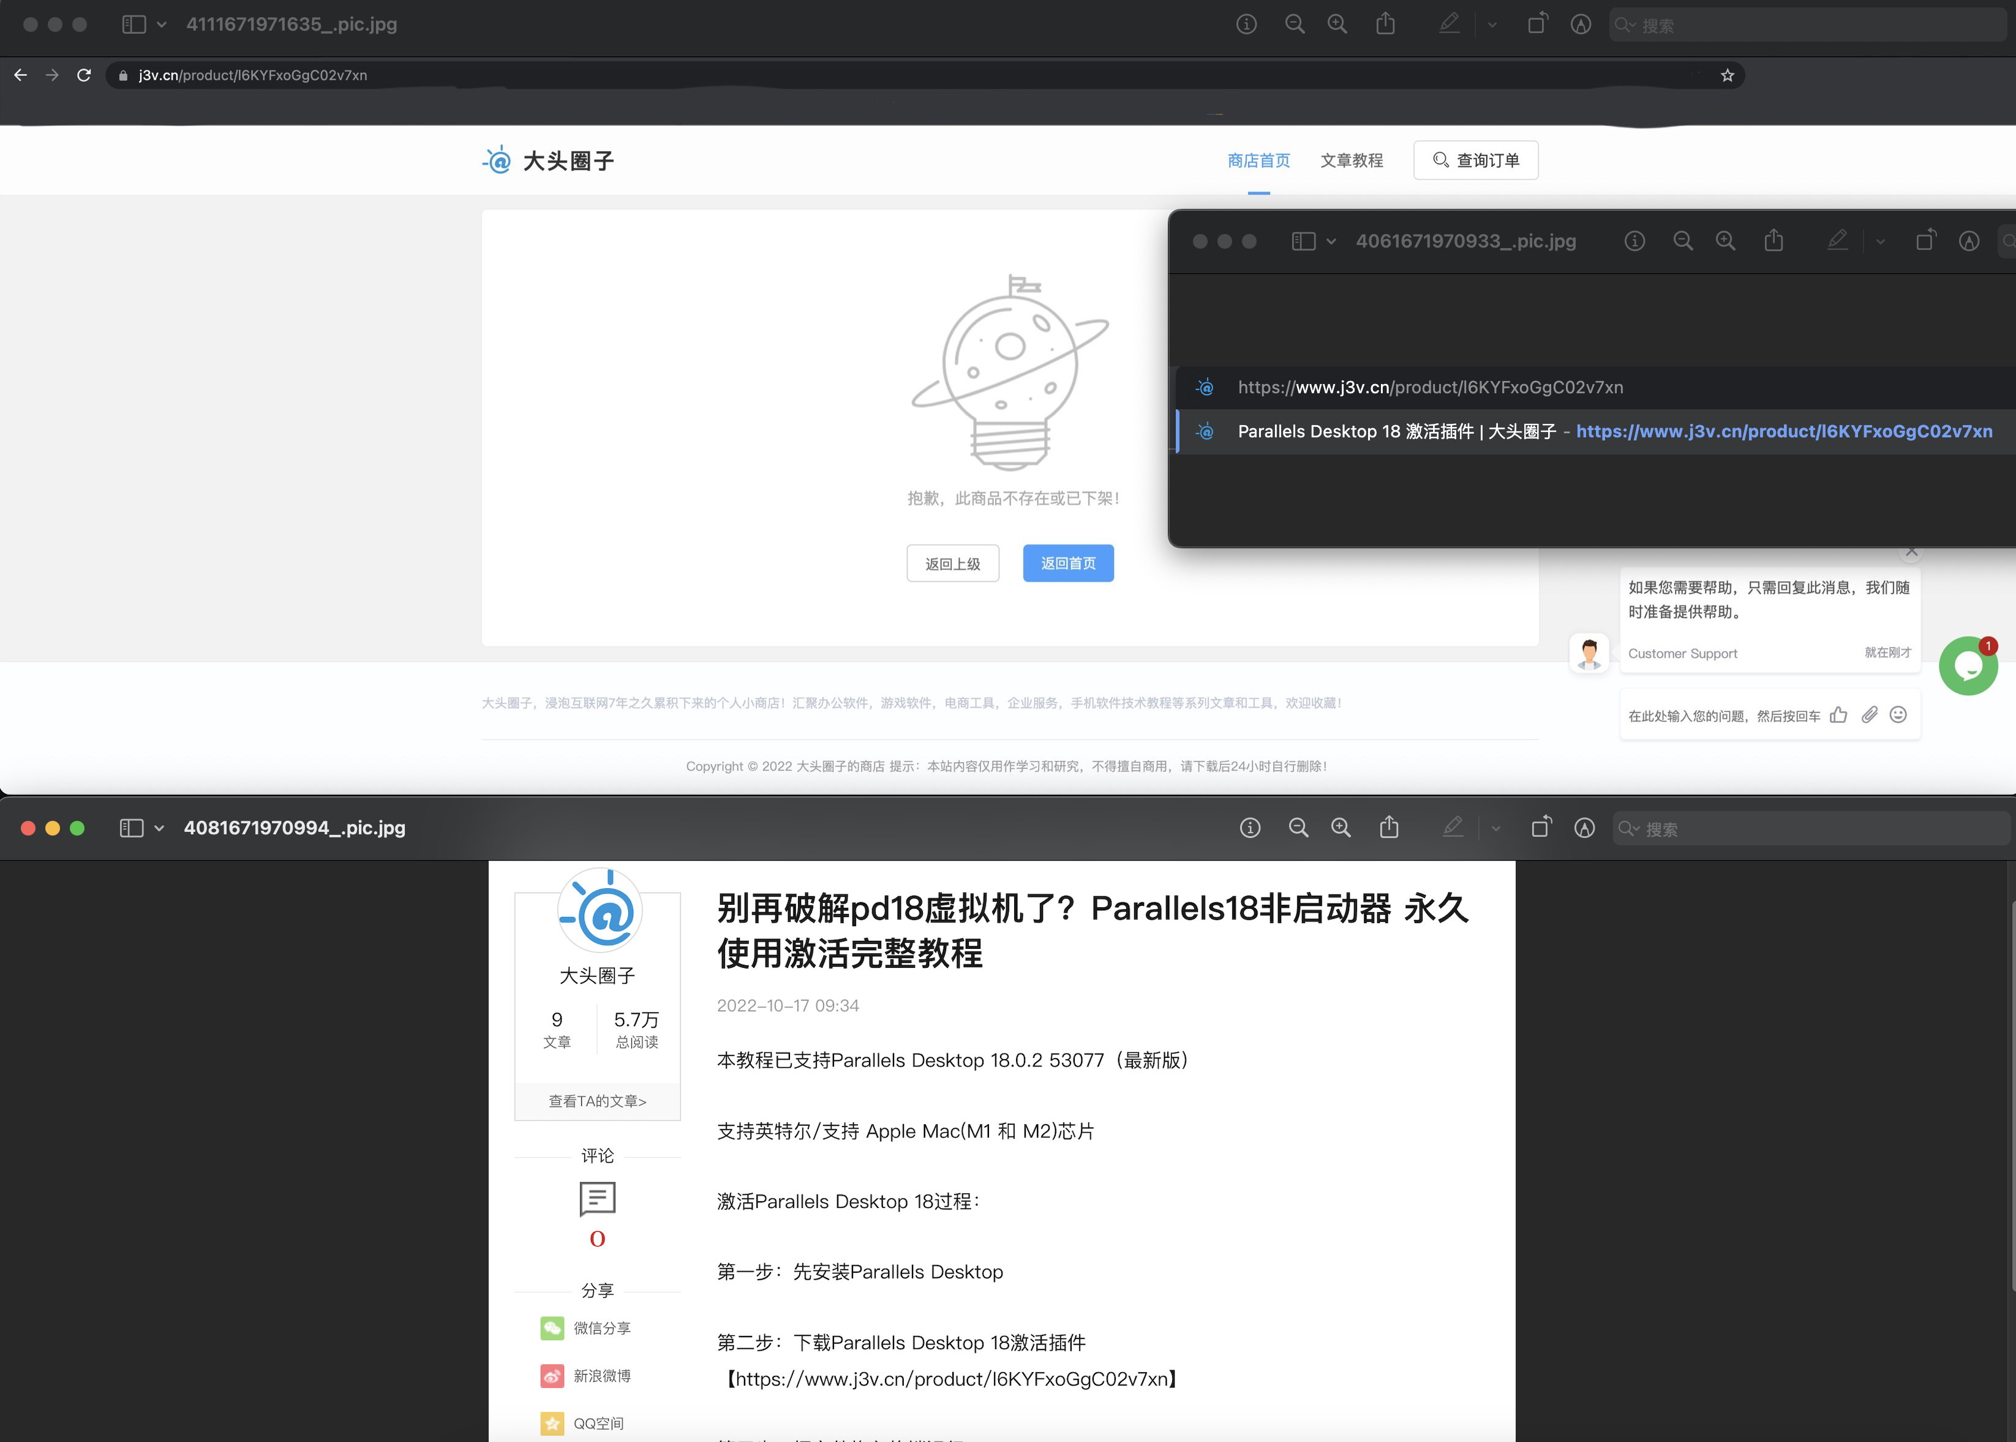The height and width of the screenshot is (1442, 2016).
Task: Select 商店首页 navigation tab
Action: pos(1258,160)
